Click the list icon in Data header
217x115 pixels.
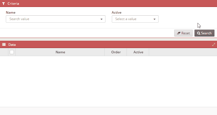tap(4, 44)
